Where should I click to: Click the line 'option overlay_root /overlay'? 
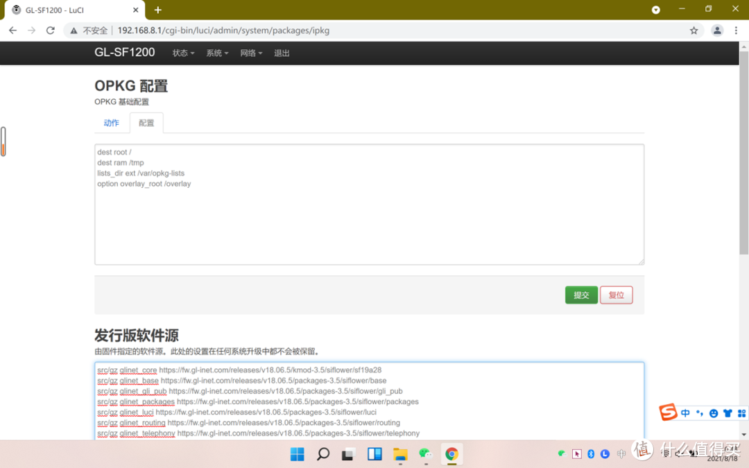click(x=144, y=183)
